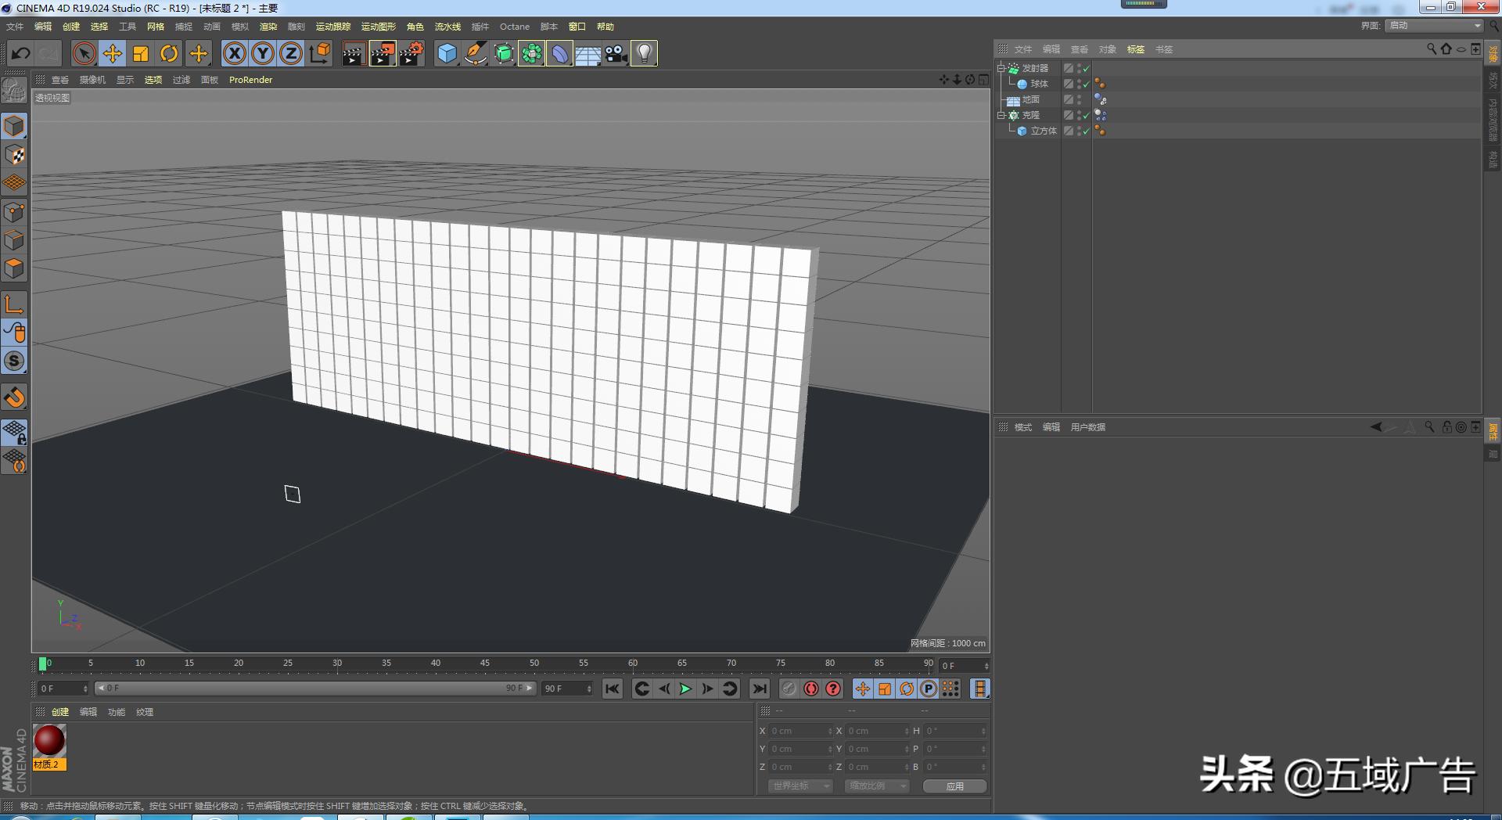Viewport: 1502px width, 820px height.
Task: Click the Cube primitive icon in the toolbar
Action: point(447,53)
